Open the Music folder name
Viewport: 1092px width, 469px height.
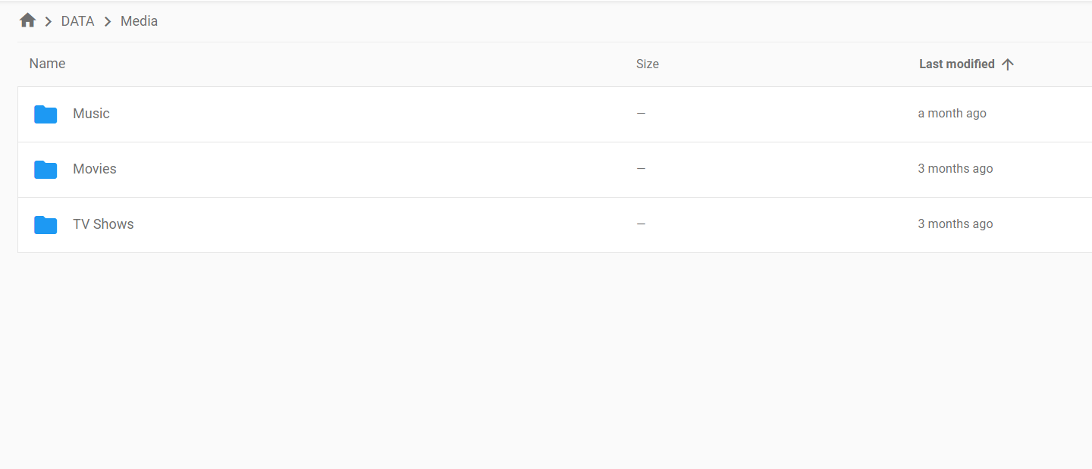(x=91, y=114)
